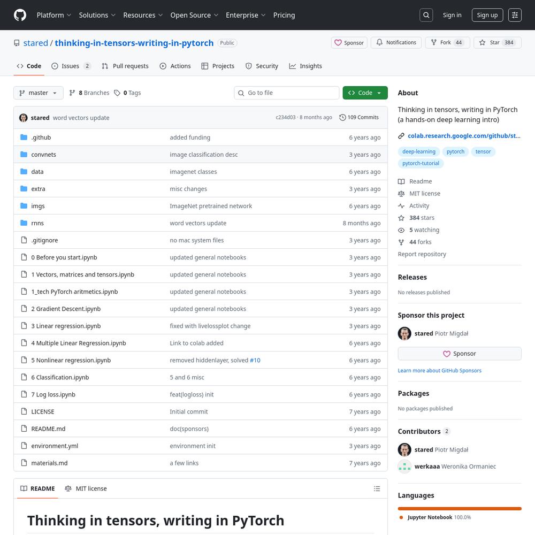The height and width of the screenshot is (535, 535).
Task: Expand the Platform menu in header
Action: (x=54, y=15)
